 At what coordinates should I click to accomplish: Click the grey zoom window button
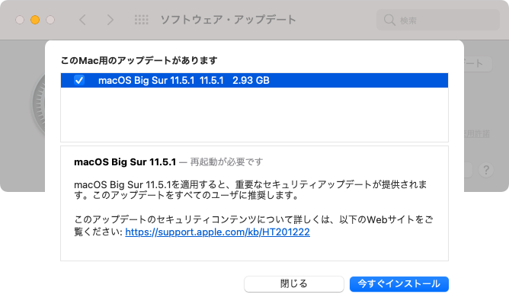pyautogui.click(x=50, y=20)
